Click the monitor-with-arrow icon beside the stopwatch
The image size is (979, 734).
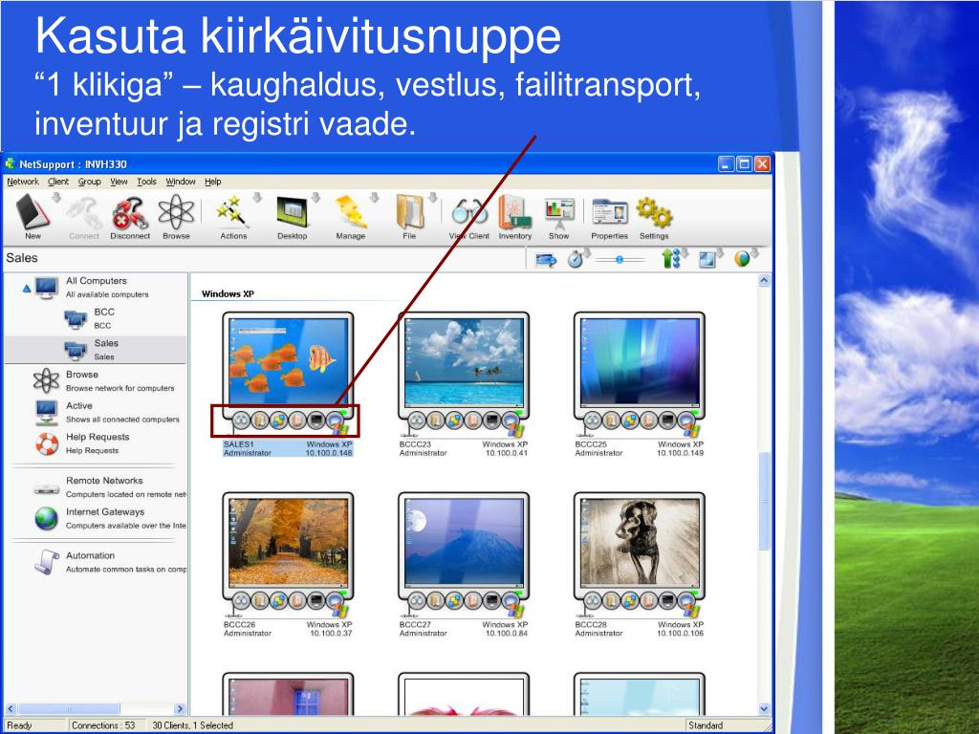click(x=546, y=260)
